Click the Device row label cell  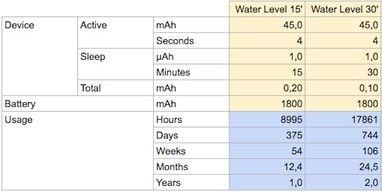40,56
